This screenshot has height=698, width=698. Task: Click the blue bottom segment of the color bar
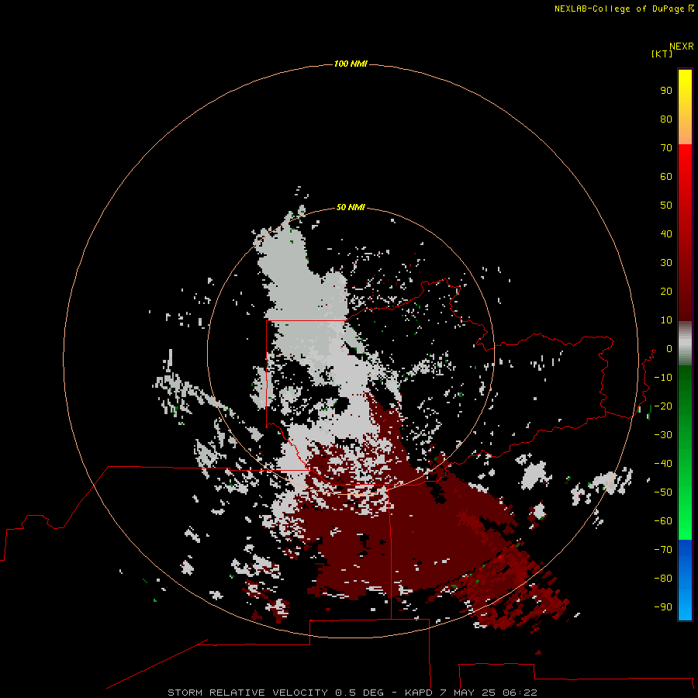pyautogui.click(x=685, y=579)
